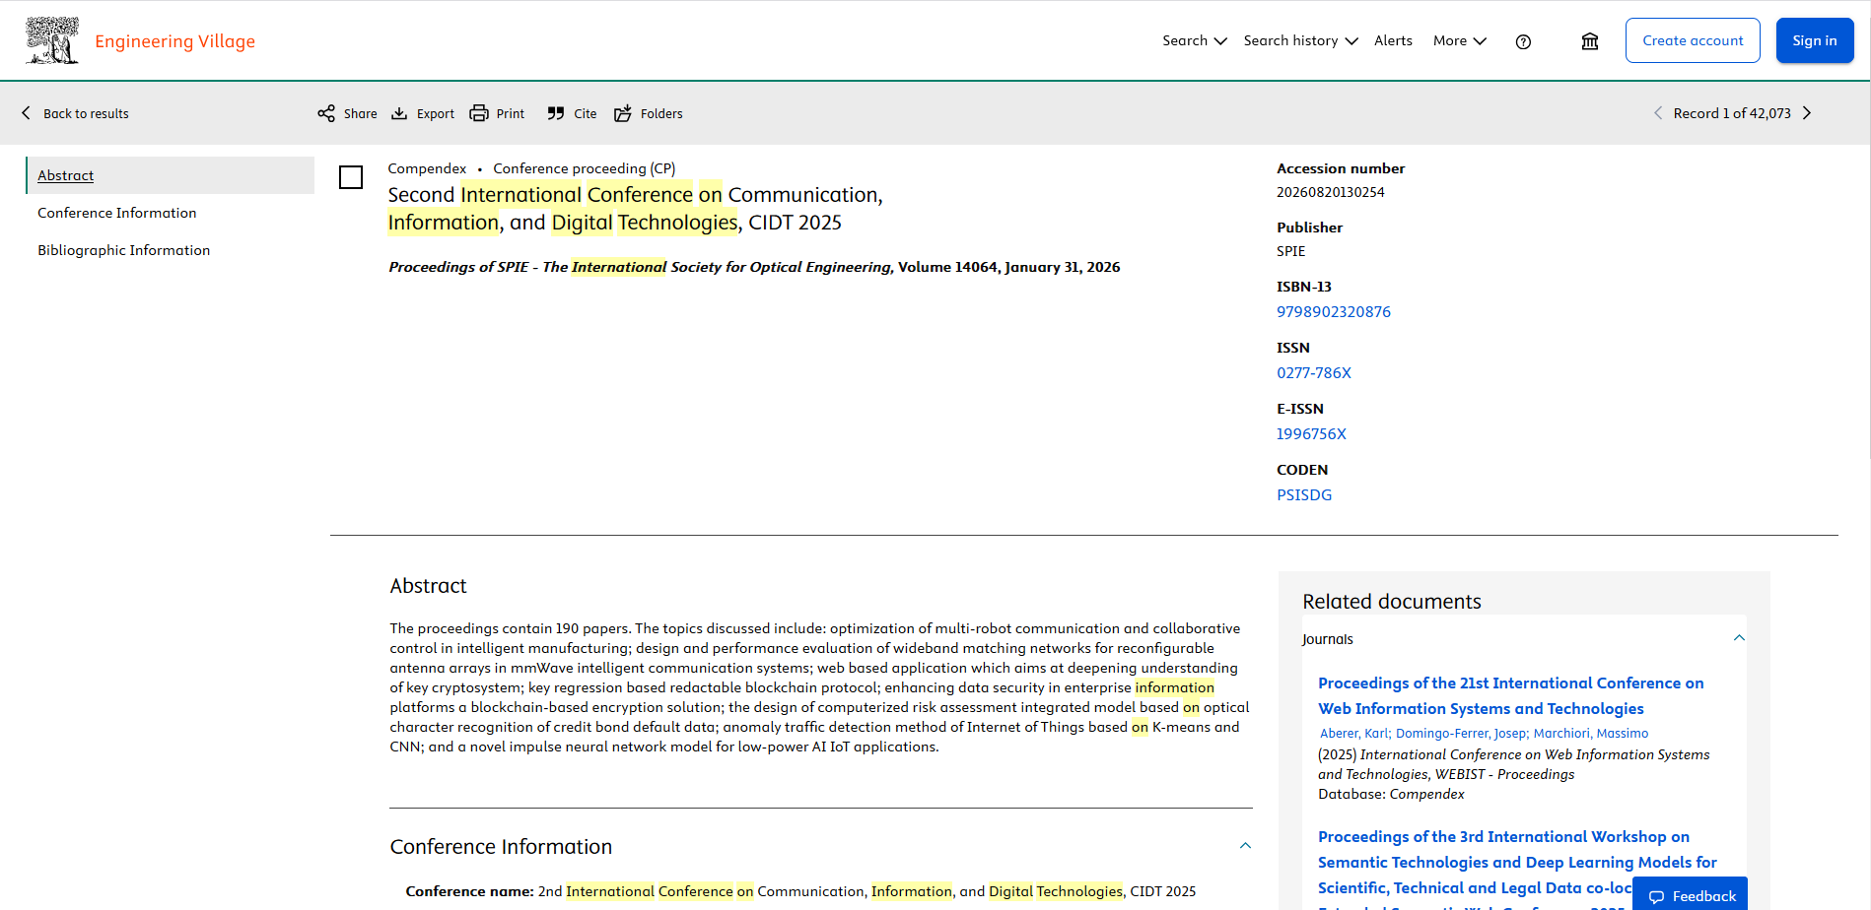Click the Print icon
This screenshot has height=910, width=1871.
tap(479, 113)
